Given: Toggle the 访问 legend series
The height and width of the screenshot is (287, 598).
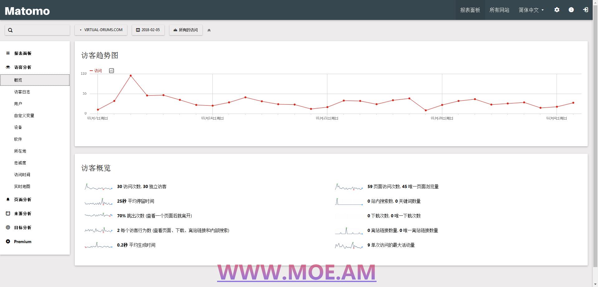Looking at the screenshot, I should [x=96, y=71].
